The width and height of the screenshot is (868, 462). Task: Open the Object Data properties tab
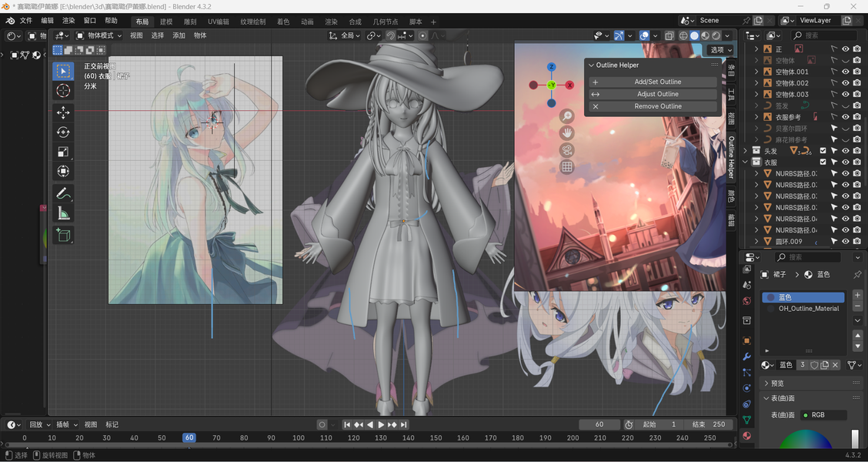click(746, 420)
